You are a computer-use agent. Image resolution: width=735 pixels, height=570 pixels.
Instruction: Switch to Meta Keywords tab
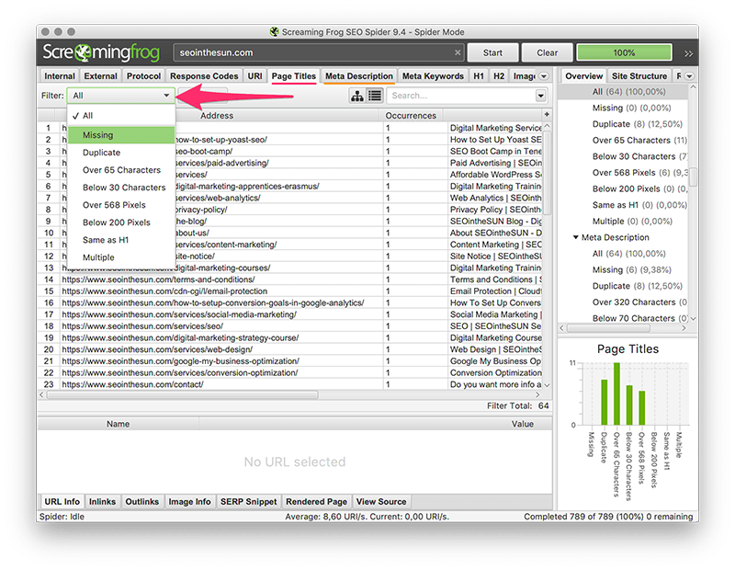pyautogui.click(x=433, y=76)
